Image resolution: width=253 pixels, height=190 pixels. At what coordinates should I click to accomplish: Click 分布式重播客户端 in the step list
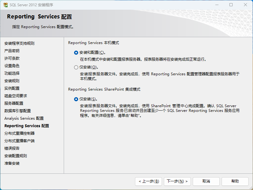coord(19,141)
